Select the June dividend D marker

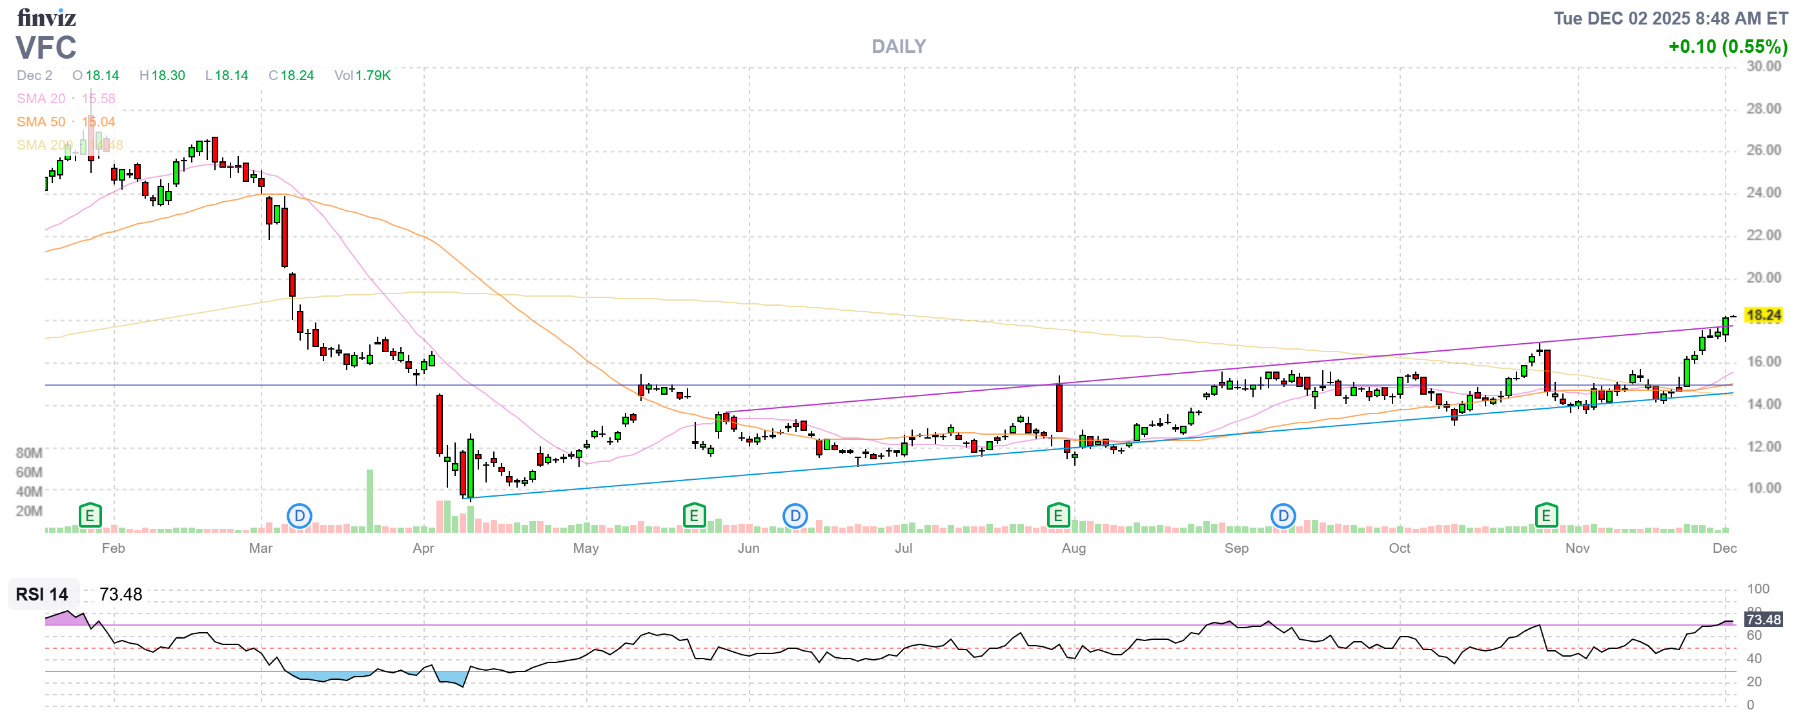(x=795, y=517)
